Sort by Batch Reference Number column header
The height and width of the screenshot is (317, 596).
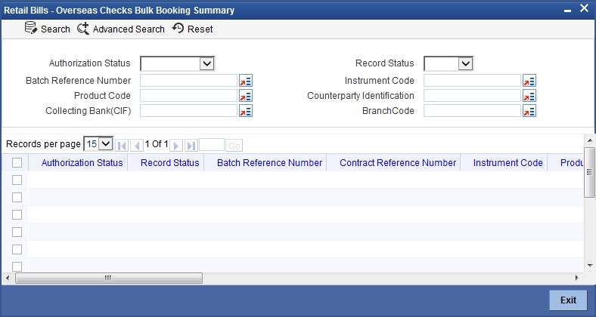269,163
